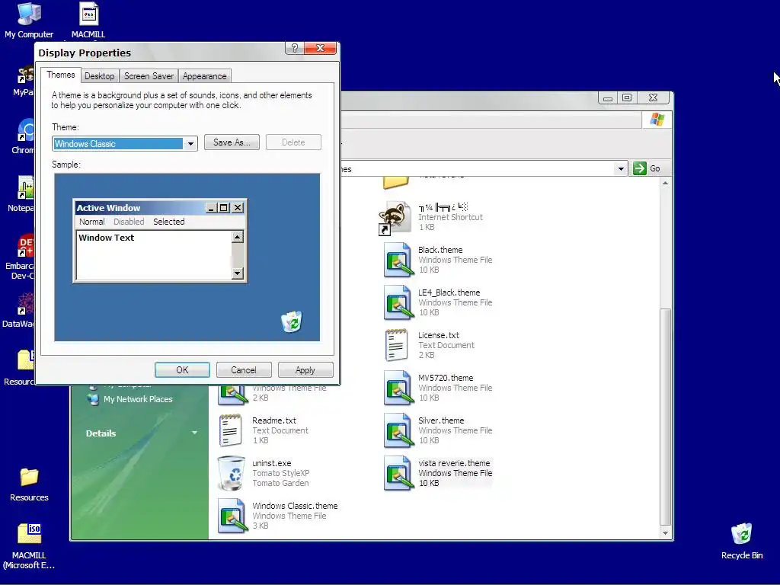Select the License.txt document icon
Viewport: 780px width, 585px height.
coord(396,345)
